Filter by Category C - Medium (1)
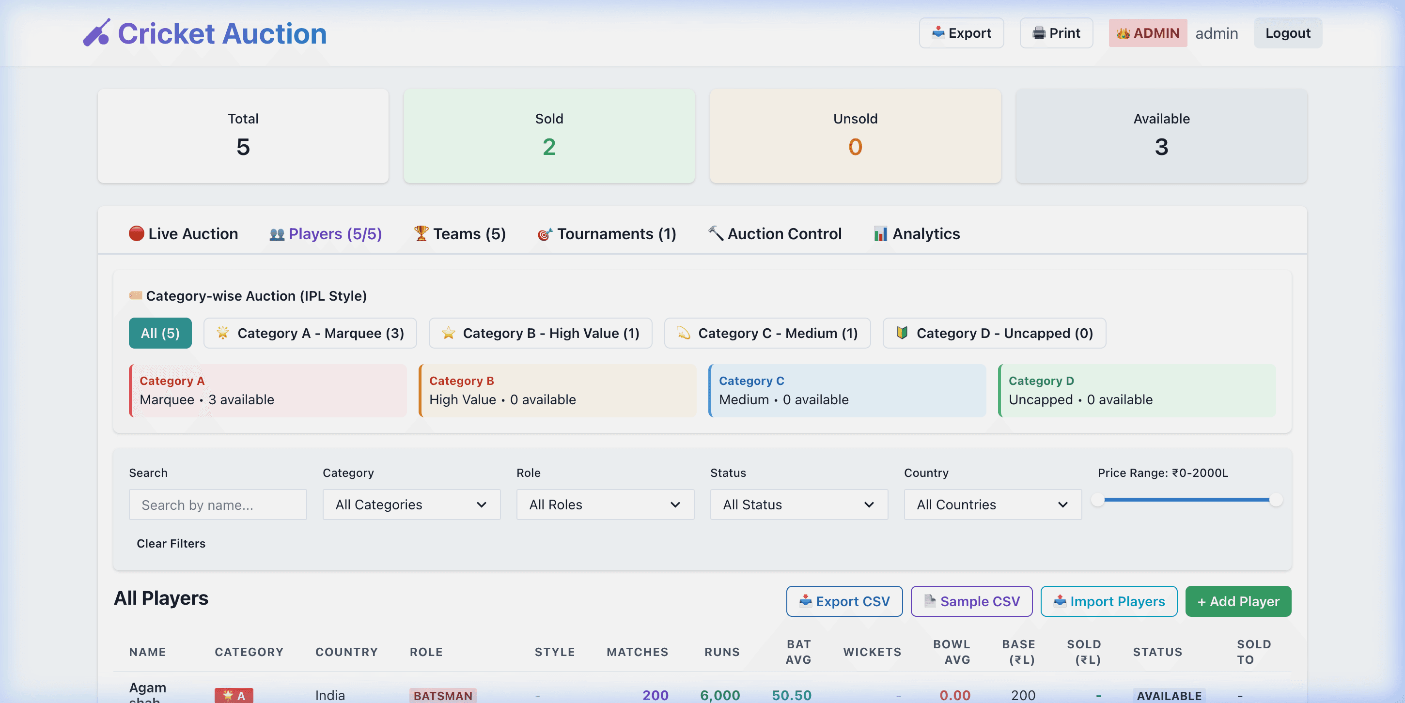This screenshot has width=1405, height=703. [x=767, y=333]
